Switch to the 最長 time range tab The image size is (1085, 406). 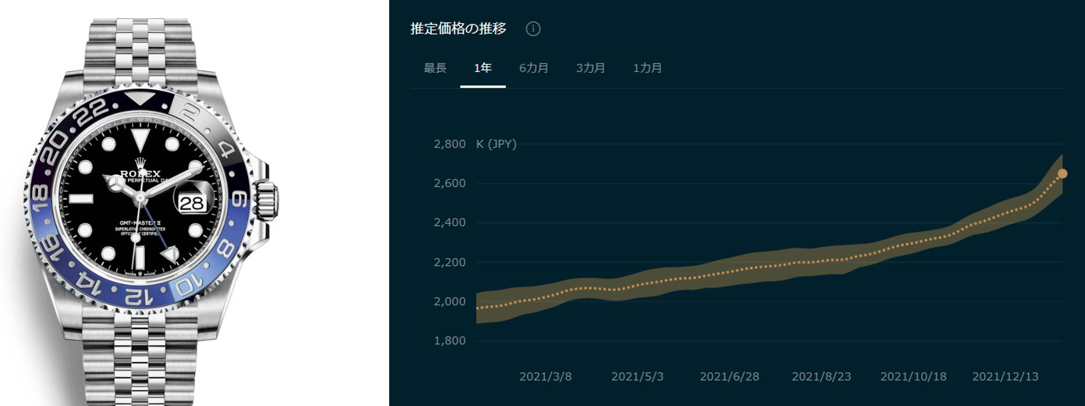click(435, 68)
